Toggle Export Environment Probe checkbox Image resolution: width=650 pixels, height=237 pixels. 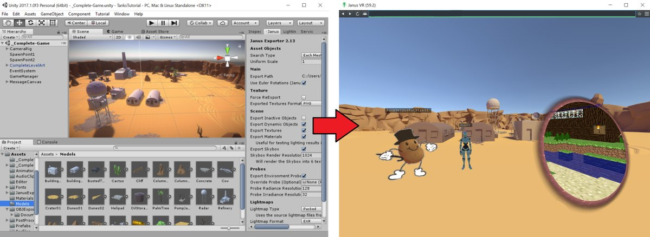(304, 176)
